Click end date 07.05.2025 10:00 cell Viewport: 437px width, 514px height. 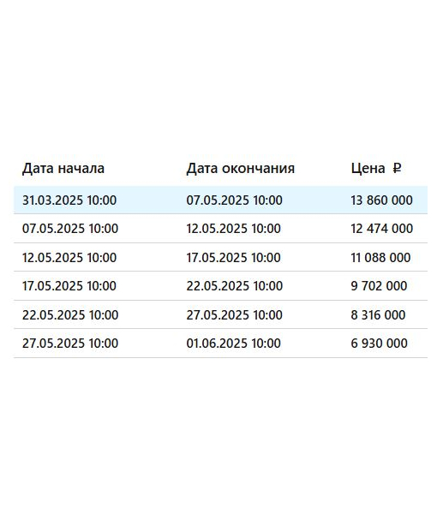tap(235, 200)
